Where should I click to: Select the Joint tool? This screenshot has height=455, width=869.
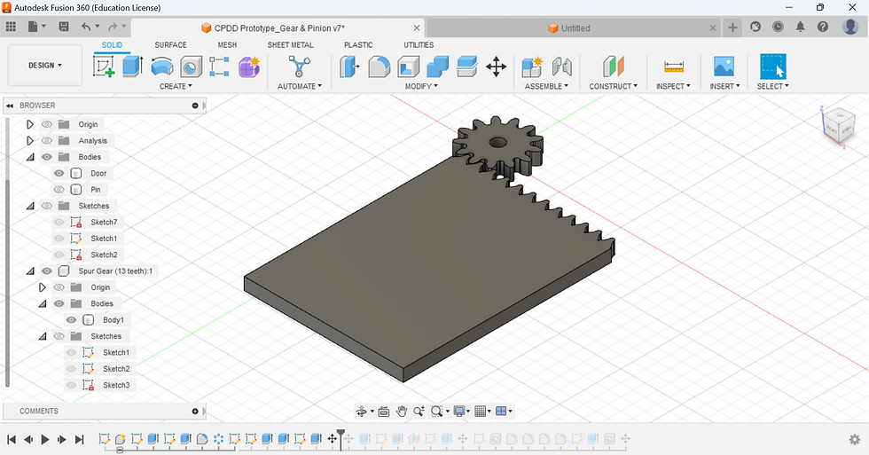[561, 67]
